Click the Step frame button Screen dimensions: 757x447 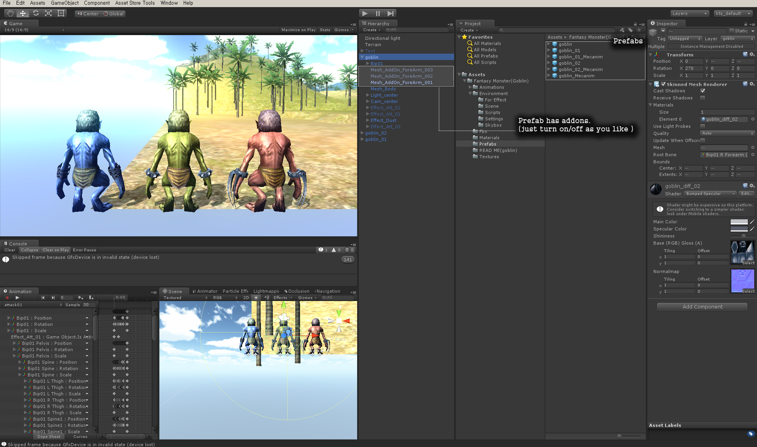click(390, 13)
